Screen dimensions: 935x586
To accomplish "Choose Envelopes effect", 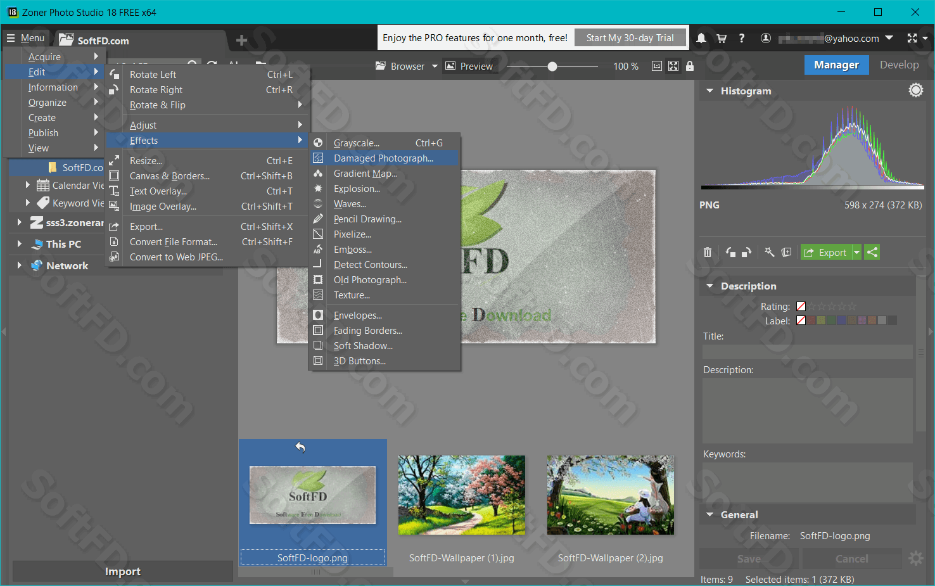I will coord(385,315).
